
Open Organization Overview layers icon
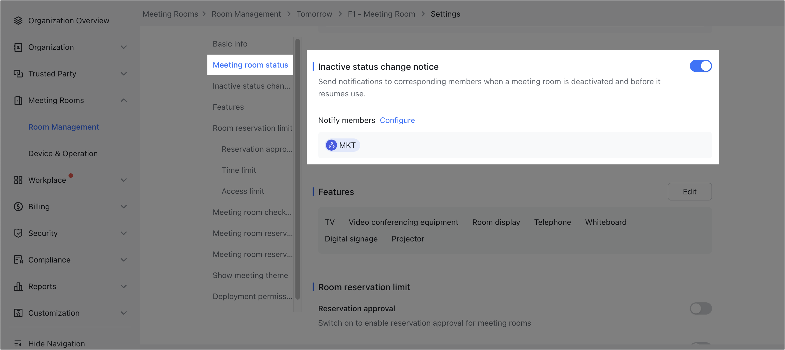tap(18, 20)
